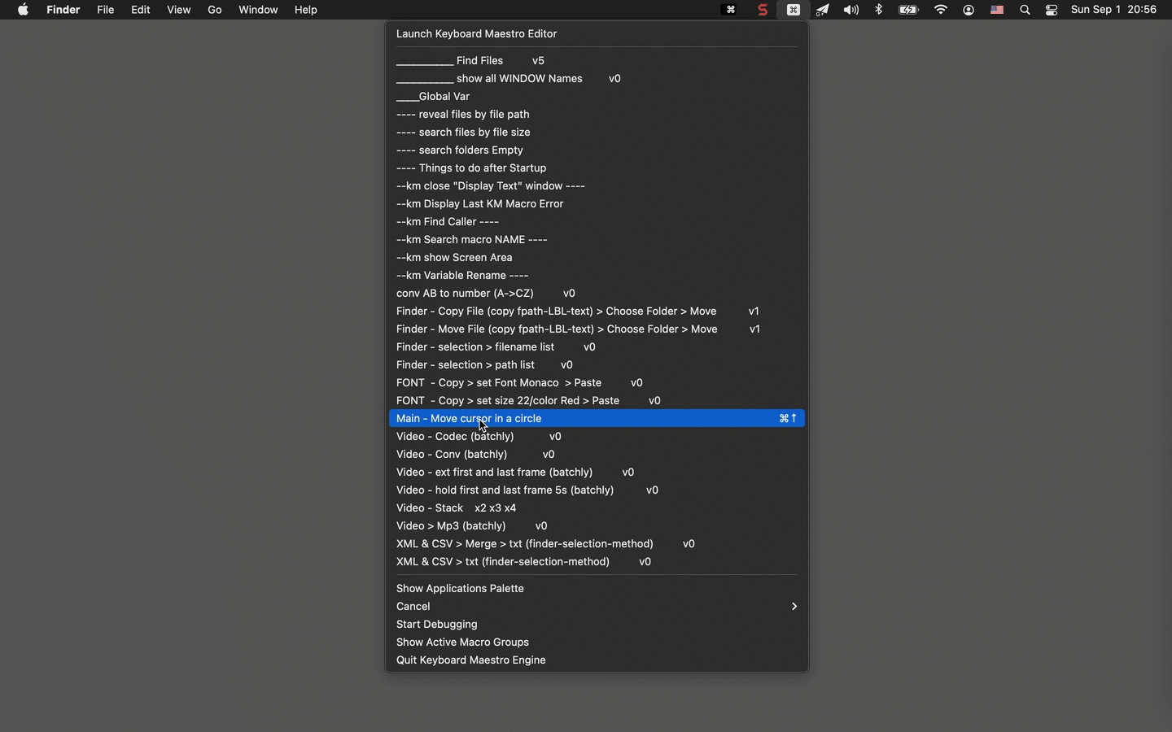Run search folders Empty macro

(x=597, y=150)
